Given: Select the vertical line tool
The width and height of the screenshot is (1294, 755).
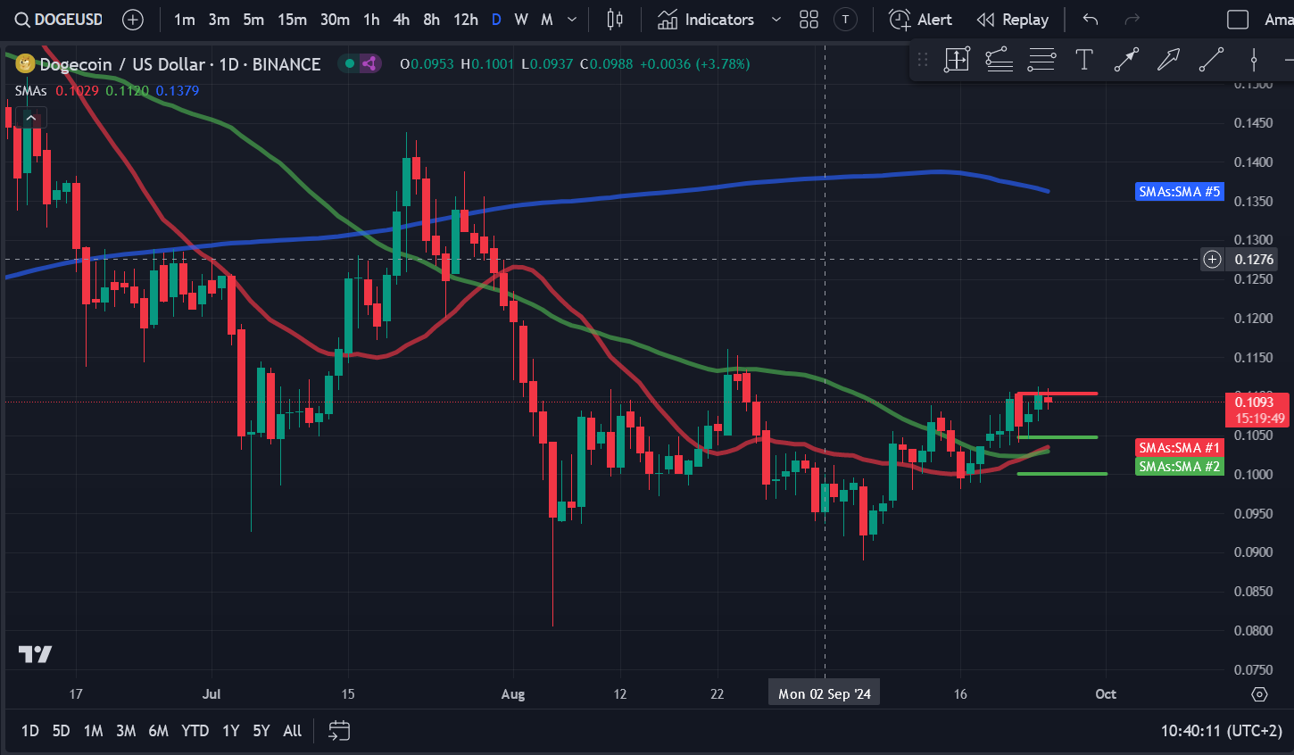Looking at the screenshot, I should [x=1254, y=60].
